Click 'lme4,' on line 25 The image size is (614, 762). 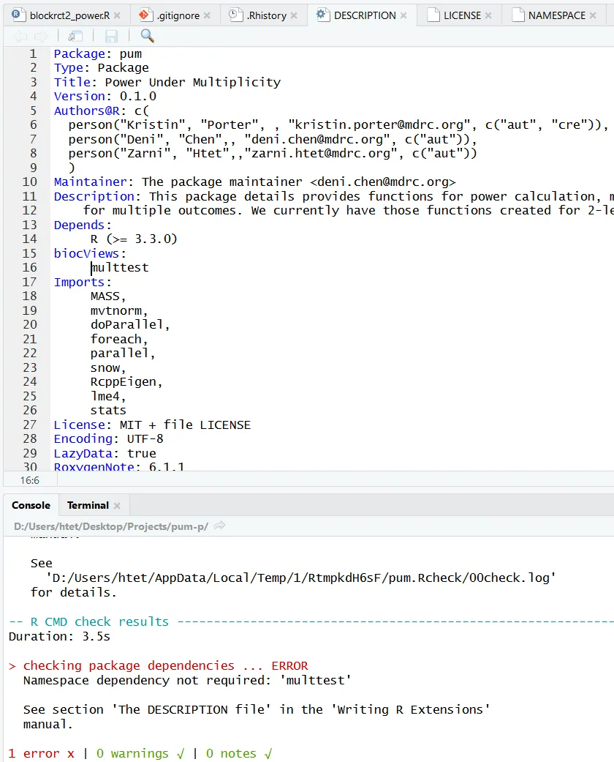point(108,397)
